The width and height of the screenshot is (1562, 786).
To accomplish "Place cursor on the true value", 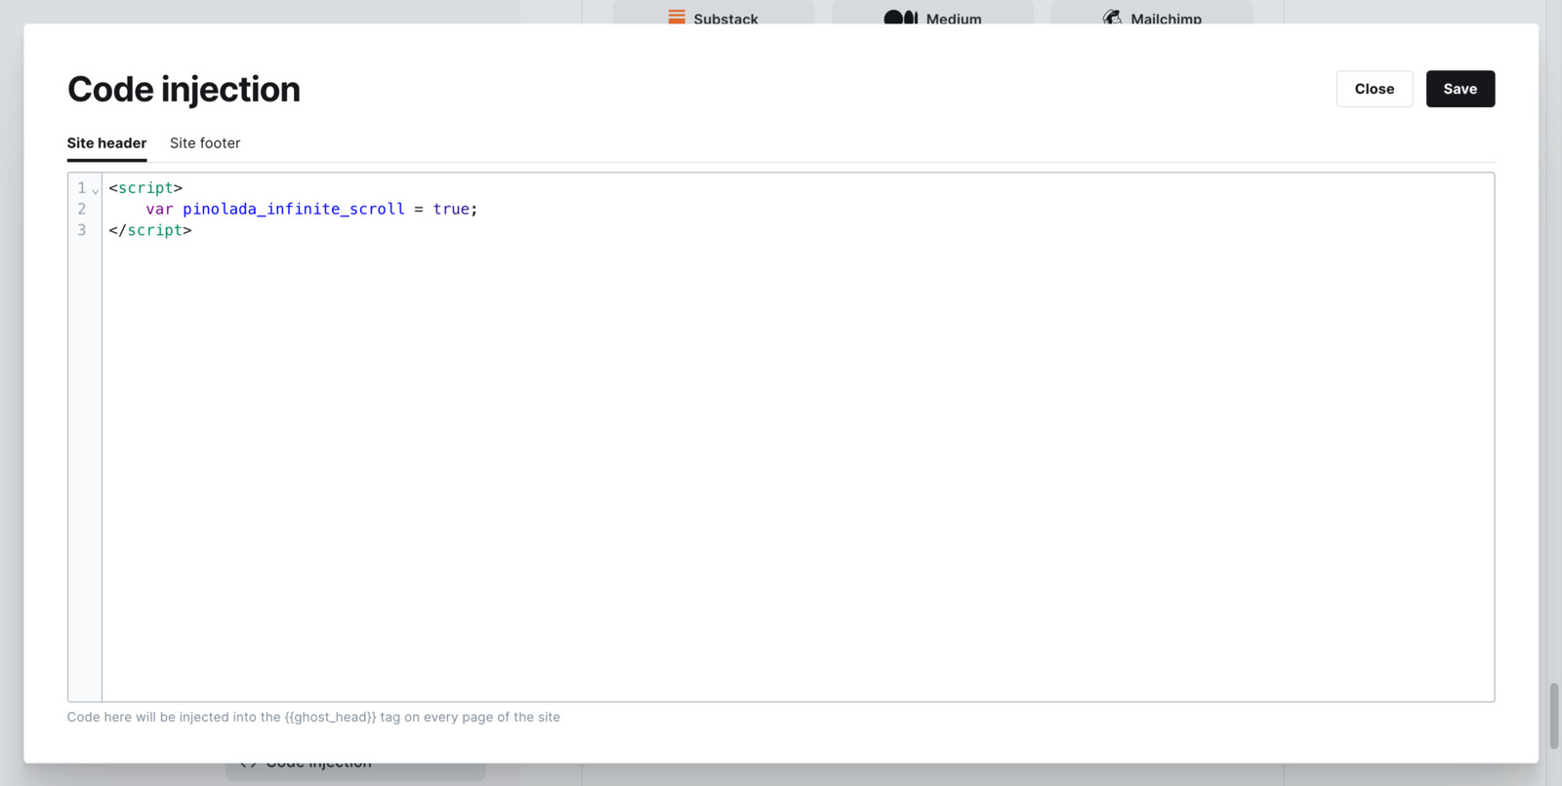I will point(451,209).
